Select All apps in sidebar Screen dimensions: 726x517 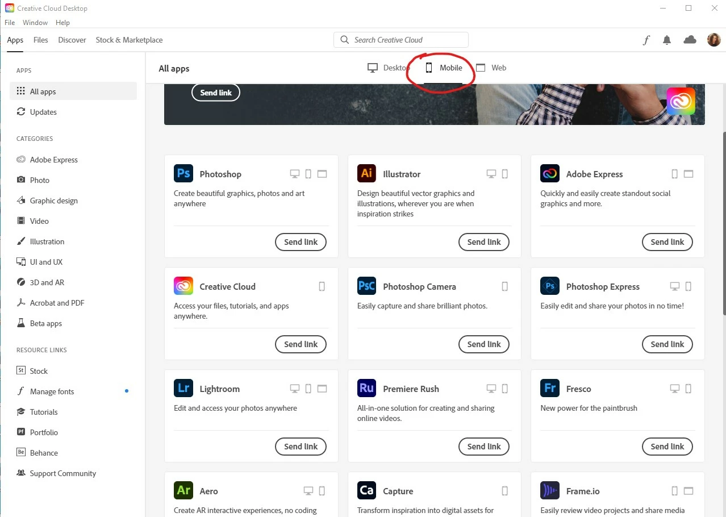click(x=73, y=91)
